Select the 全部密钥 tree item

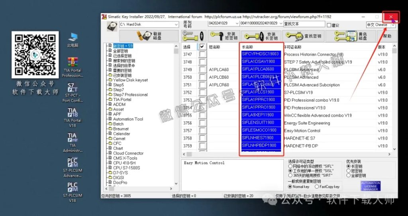click(x=120, y=51)
